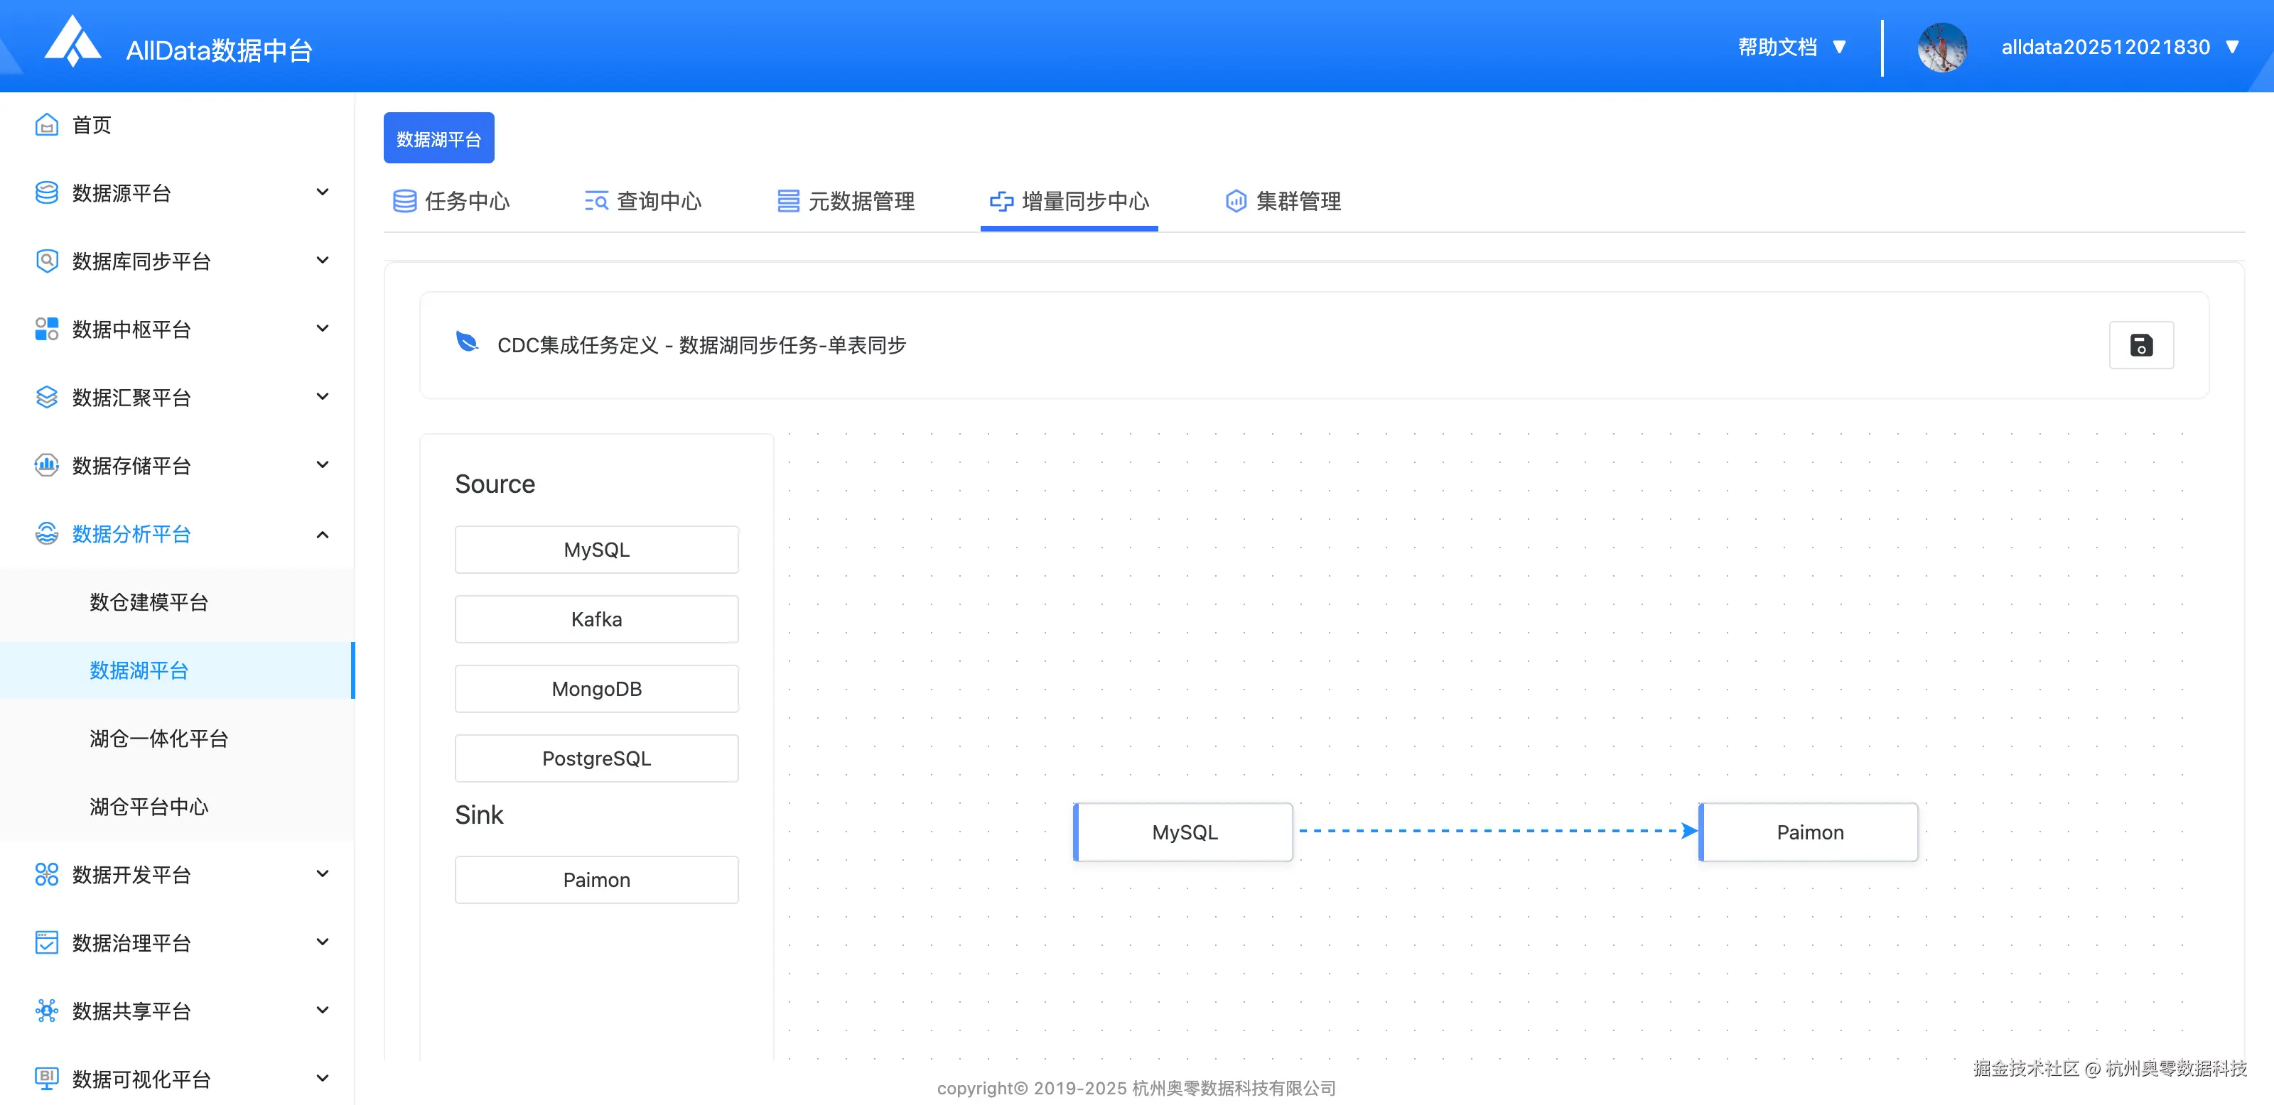2274x1105 pixels.
Task: Click the Kafka source button
Action: click(596, 619)
